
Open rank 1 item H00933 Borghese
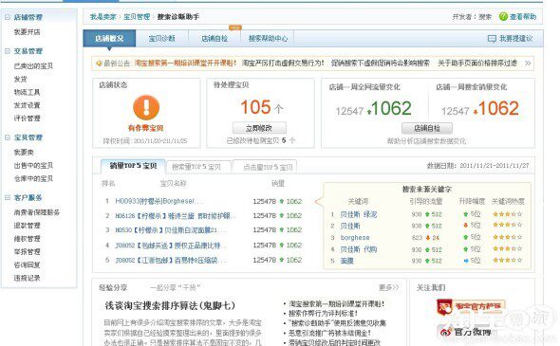[x=159, y=201]
